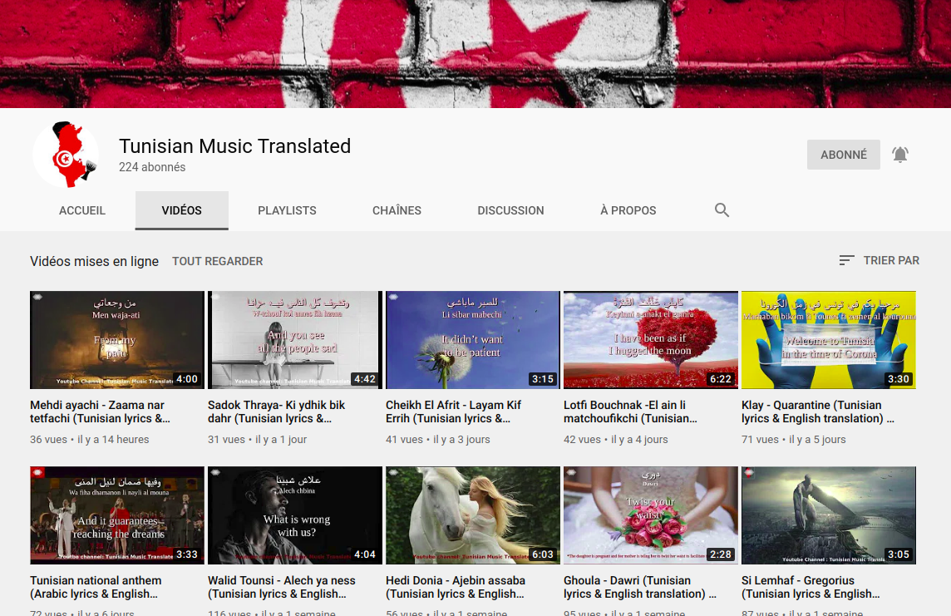Click the Tunisian flag channel banner
This screenshot has height=616, width=951.
point(475,54)
